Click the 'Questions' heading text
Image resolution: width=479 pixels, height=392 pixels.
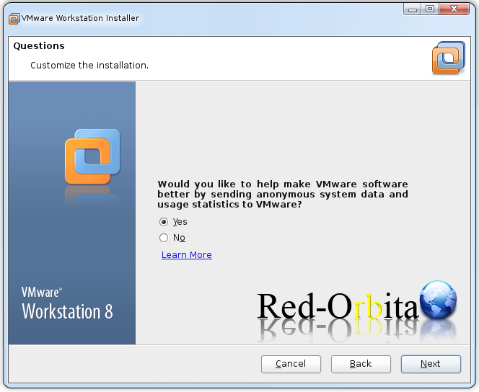click(39, 46)
